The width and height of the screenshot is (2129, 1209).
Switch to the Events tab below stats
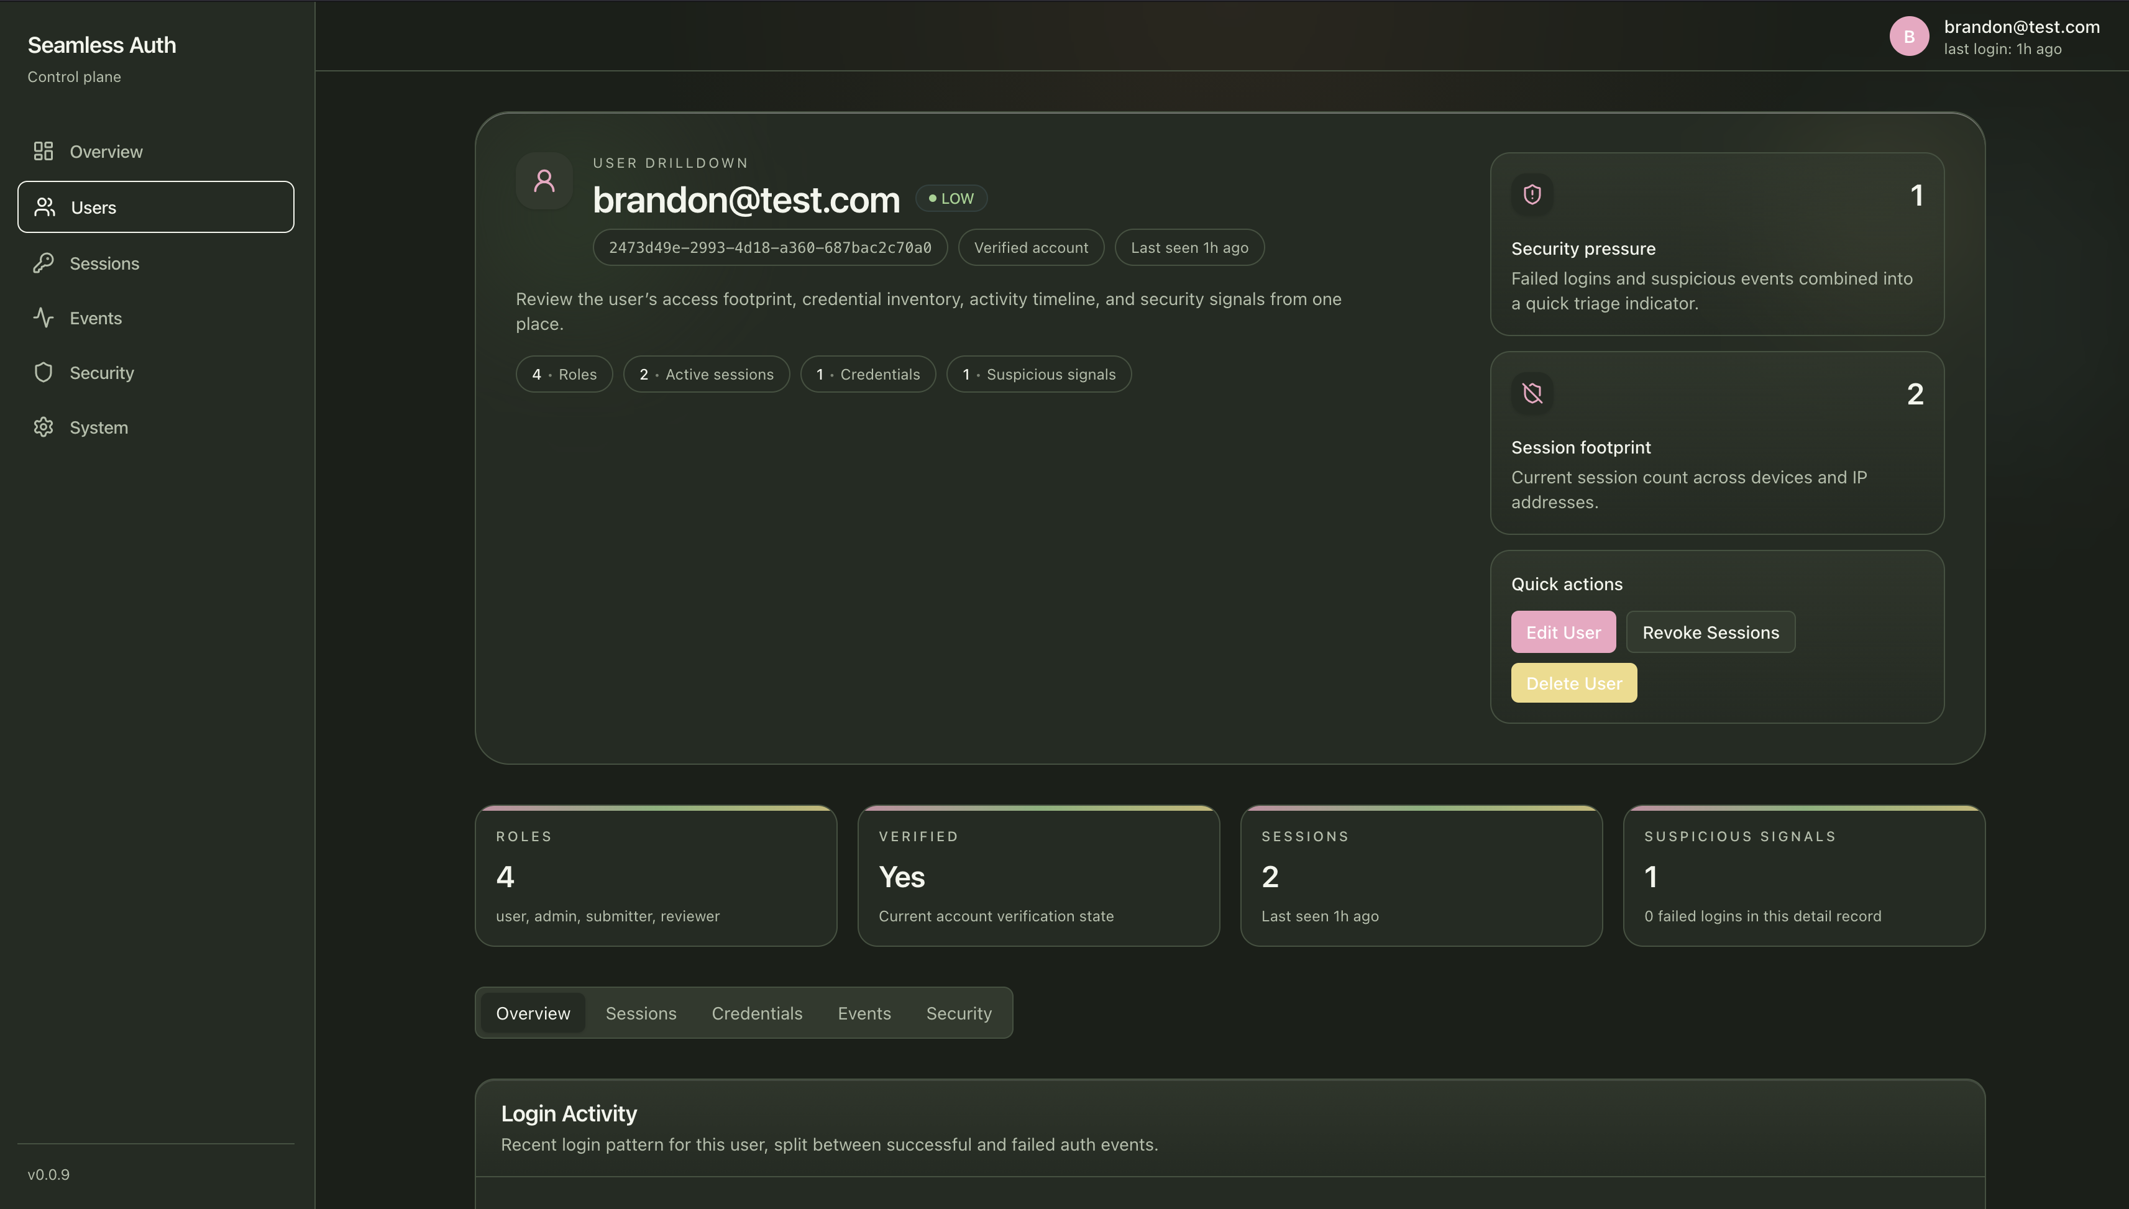click(864, 1012)
